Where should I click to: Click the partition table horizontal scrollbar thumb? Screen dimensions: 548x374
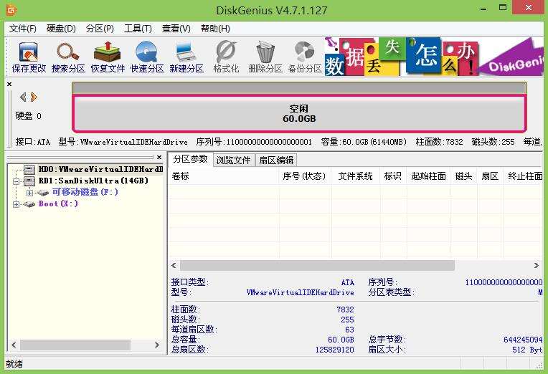tap(317, 265)
